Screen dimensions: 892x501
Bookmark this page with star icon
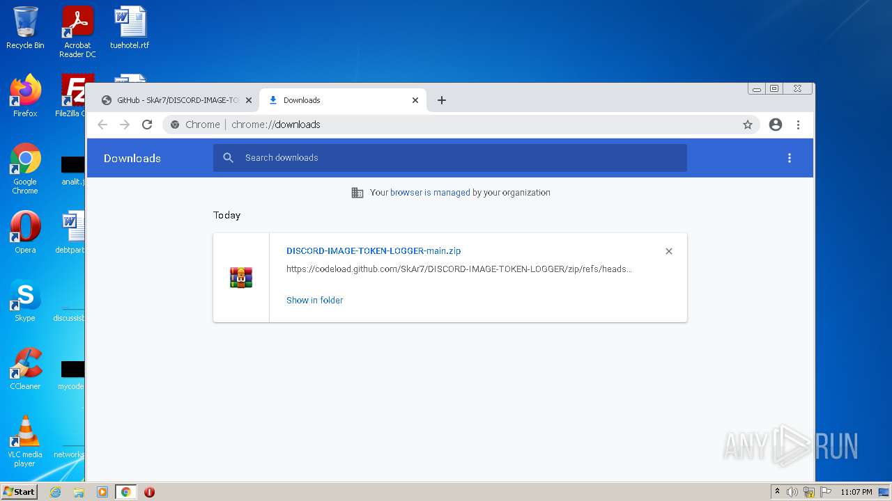point(748,125)
